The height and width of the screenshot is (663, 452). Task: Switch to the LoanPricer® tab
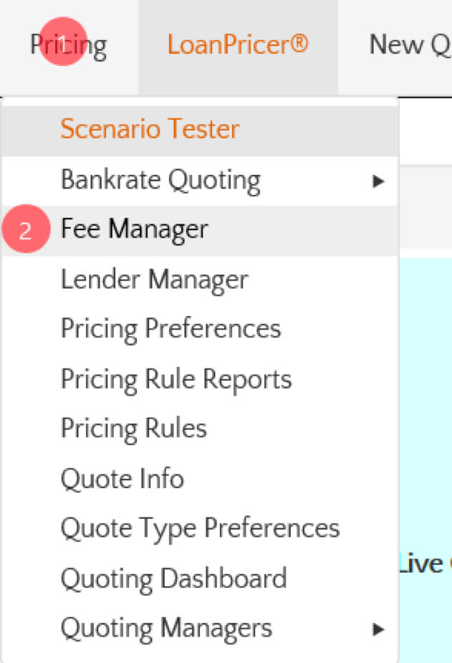coord(238,46)
